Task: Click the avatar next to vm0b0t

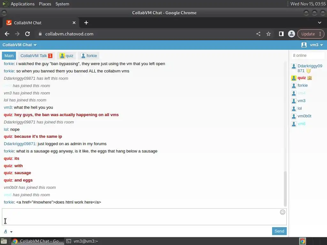Action: pos(294,116)
